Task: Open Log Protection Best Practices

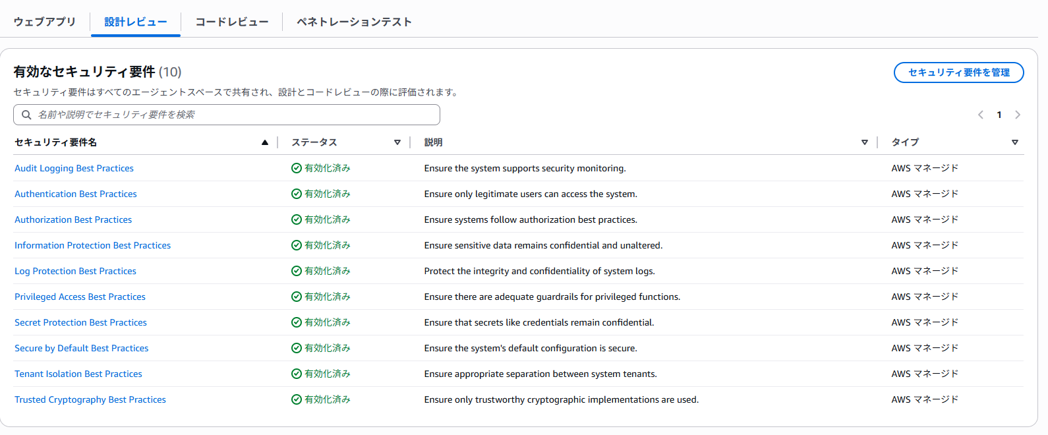Action: 75,271
